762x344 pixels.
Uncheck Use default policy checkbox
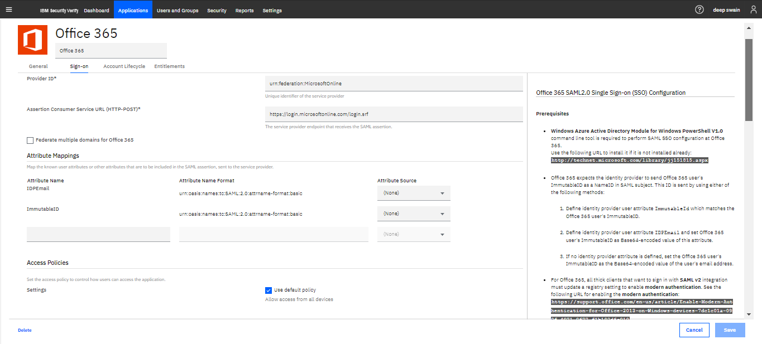click(x=269, y=290)
